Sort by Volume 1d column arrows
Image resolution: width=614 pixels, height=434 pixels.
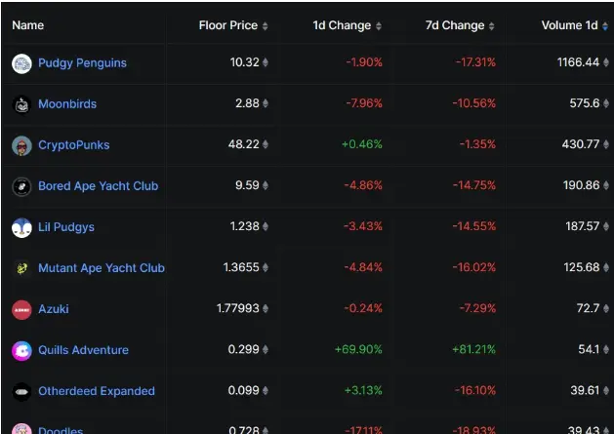tap(605, 26)
